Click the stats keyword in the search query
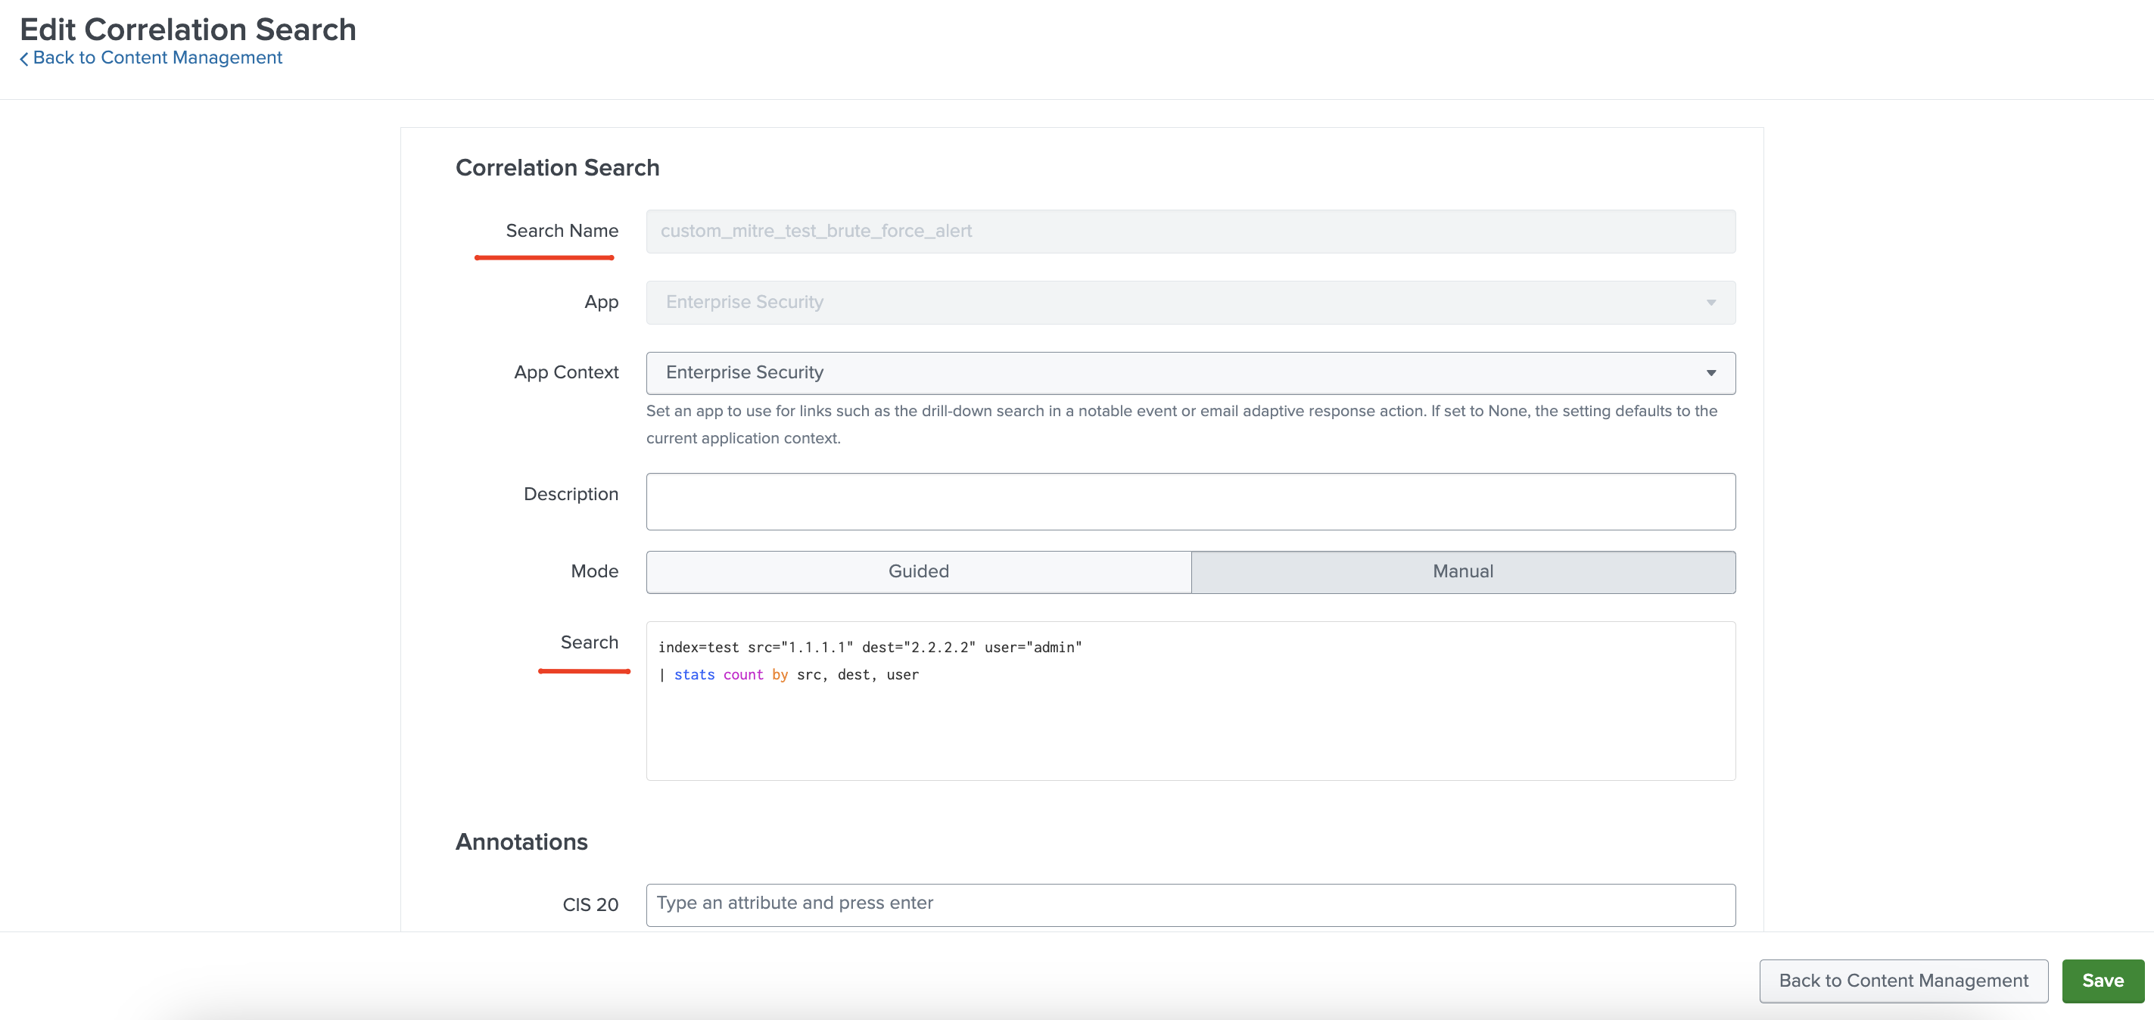The image size is (2154, 1020). coord(693,675)
